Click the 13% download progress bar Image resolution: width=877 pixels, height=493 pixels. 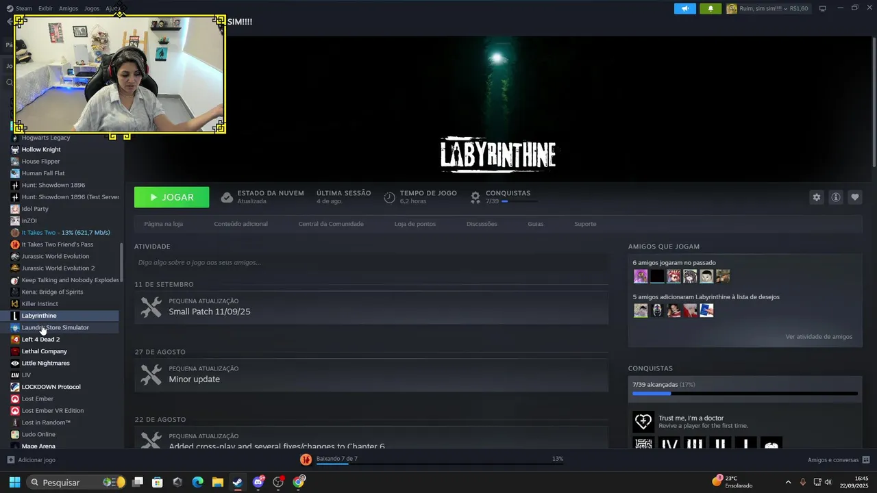click(439, 464)
